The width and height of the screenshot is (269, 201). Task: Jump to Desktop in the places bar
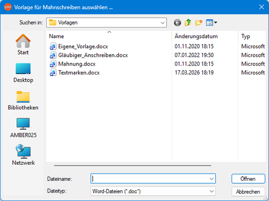23,73
